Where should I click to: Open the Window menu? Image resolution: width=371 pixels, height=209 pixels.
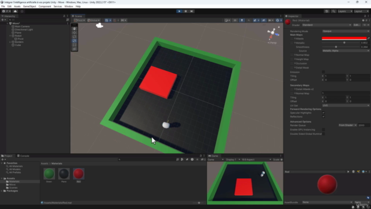[x=68, y=6]
